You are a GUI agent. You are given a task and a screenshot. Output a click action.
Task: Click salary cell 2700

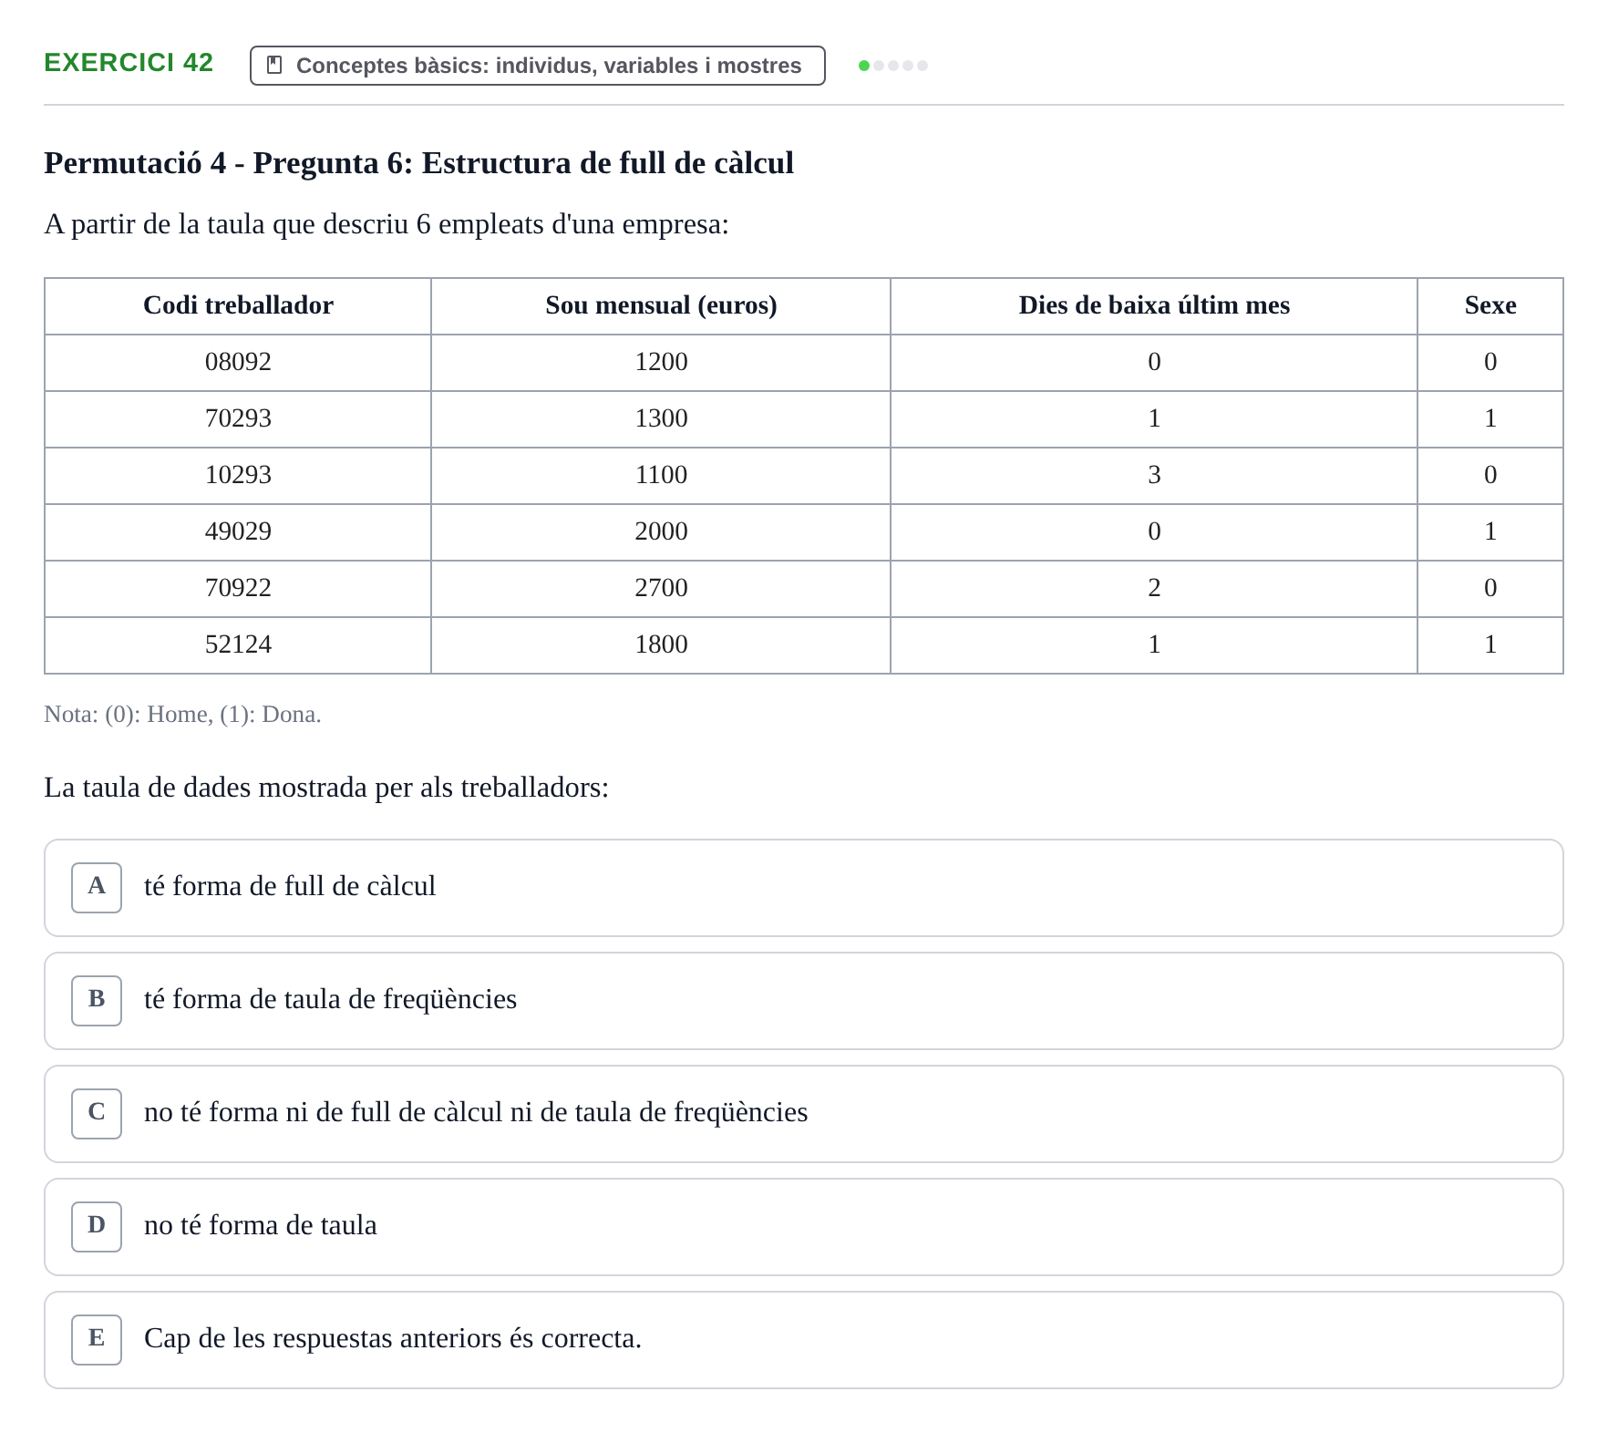(661, 588)
